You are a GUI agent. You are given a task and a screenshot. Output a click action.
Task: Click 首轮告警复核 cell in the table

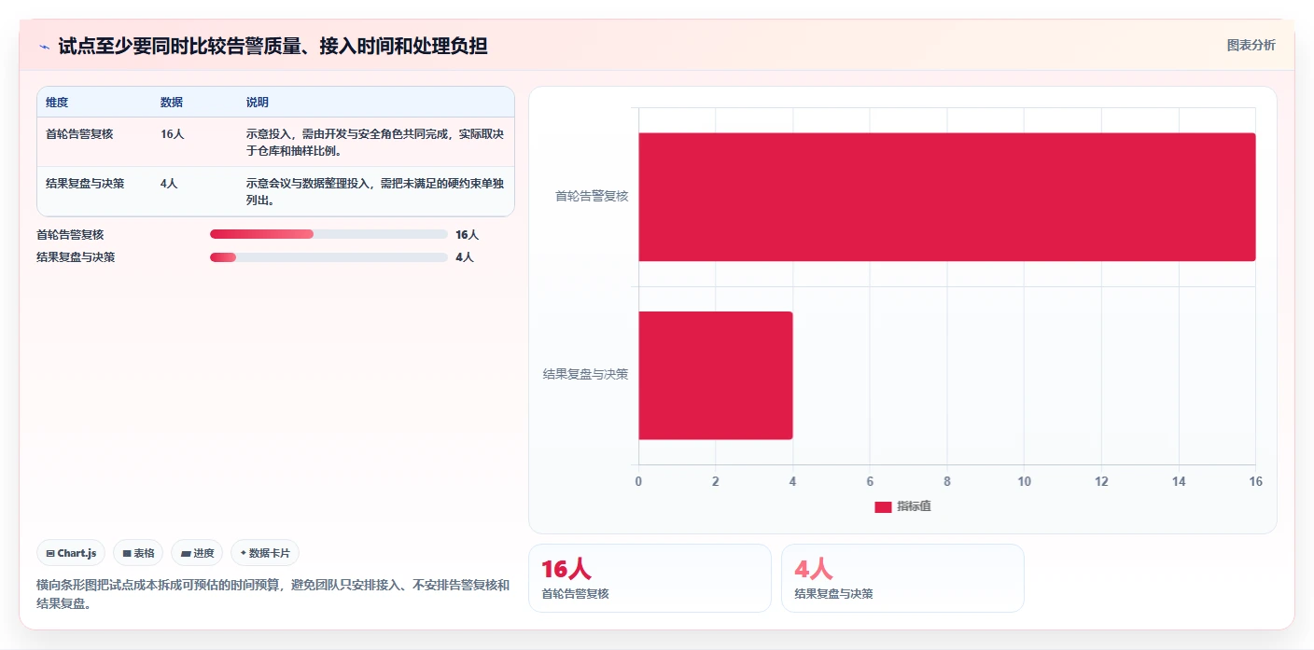click(x=79, y=134)
